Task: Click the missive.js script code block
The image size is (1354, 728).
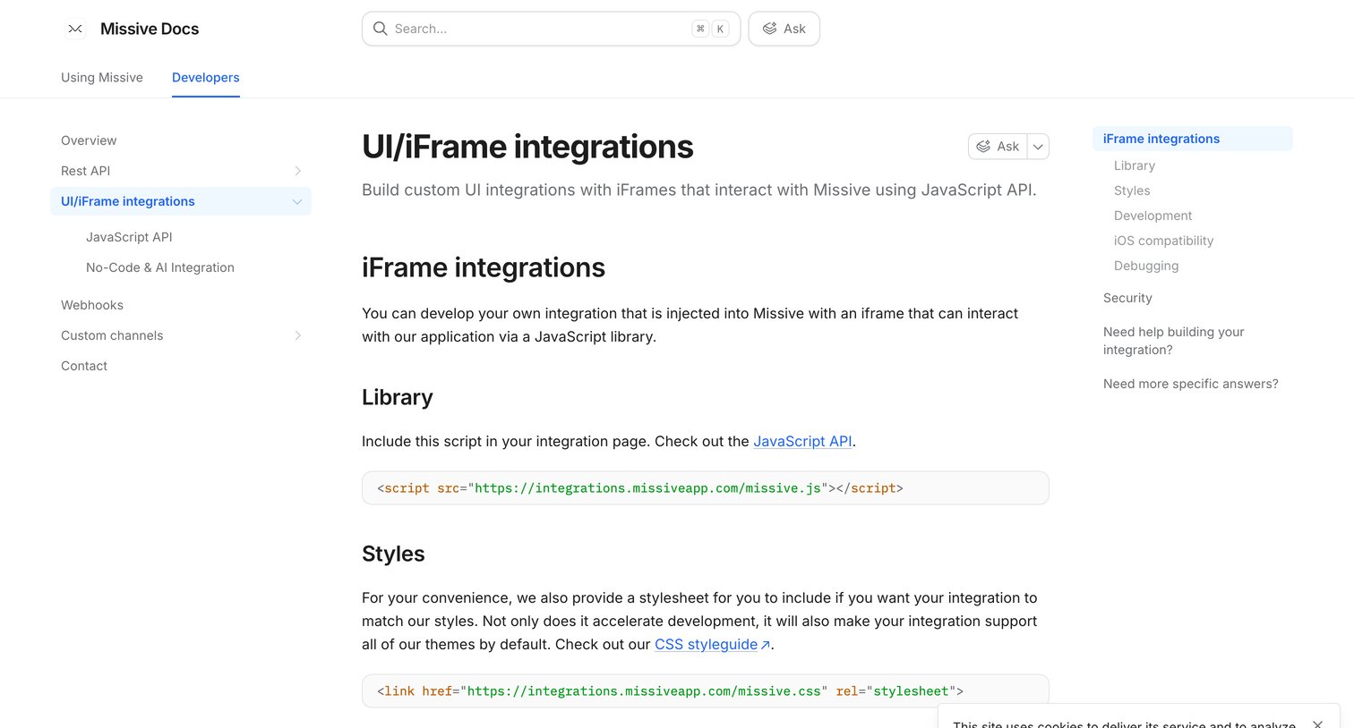Action: coord(706,488)
